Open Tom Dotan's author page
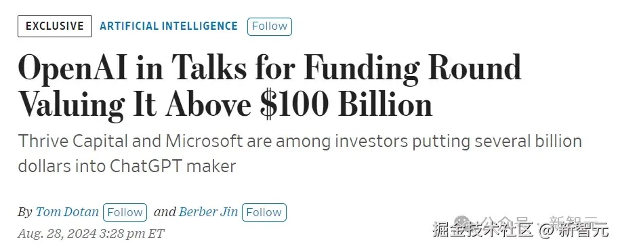This screenshot has width=618, height=248. (67, 212)
